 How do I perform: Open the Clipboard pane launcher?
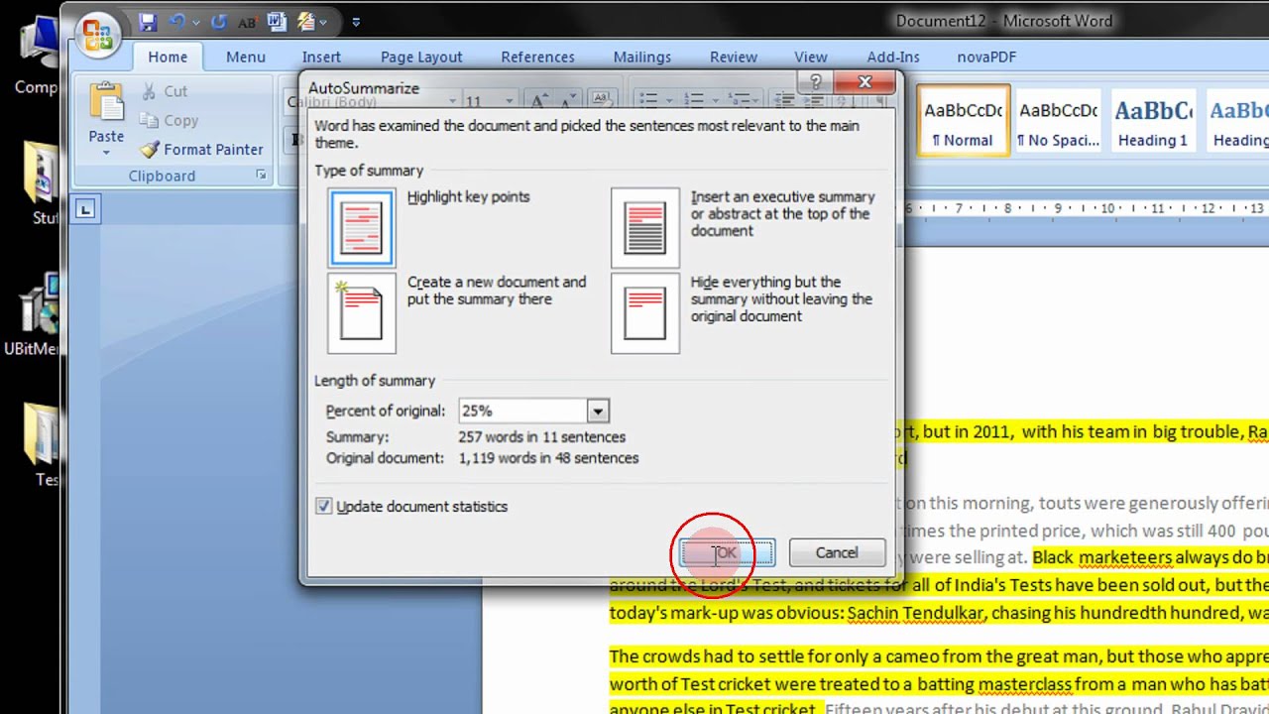[x=261, y=176]
